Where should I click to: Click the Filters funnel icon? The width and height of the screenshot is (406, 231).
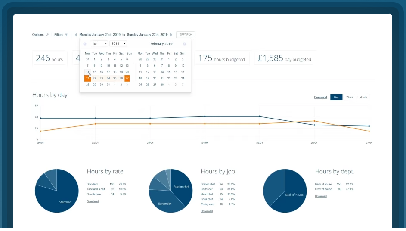pyautogui.click(x=66, y=35)
